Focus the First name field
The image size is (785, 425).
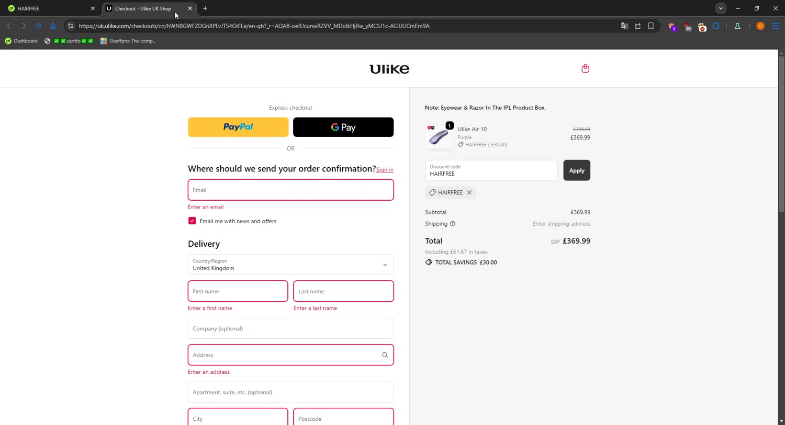click(238, 291)
